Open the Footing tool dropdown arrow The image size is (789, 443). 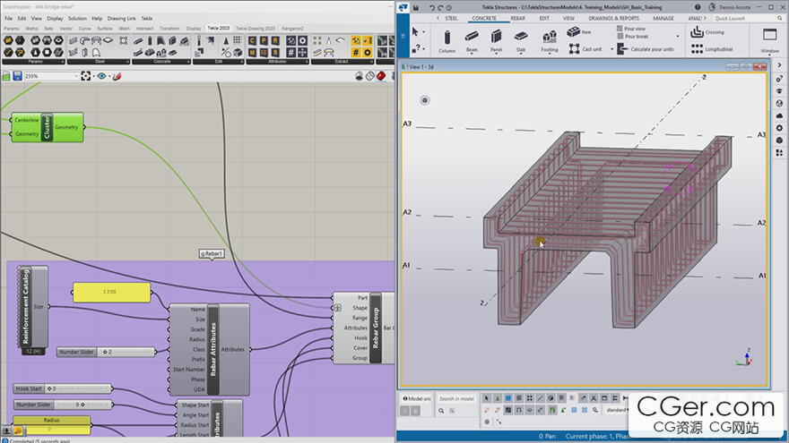tap(550, 54)
